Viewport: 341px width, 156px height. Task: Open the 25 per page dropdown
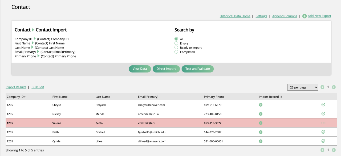(x=303, y=87)
